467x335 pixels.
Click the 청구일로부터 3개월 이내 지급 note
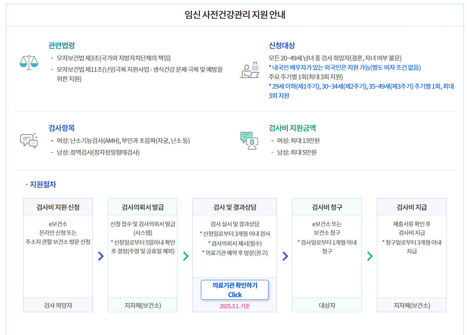[x=412, y=247]
